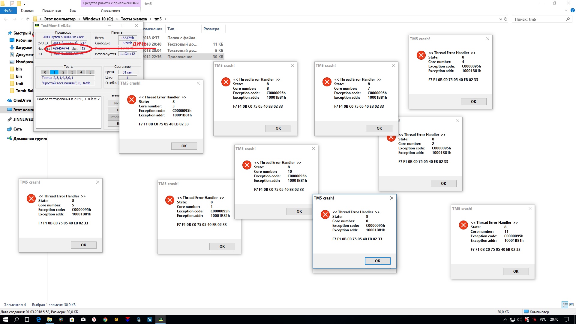Open Microsoft Edge from taskbar

[39, 319]
